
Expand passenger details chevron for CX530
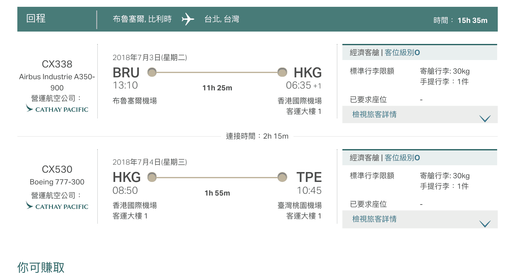485,224
